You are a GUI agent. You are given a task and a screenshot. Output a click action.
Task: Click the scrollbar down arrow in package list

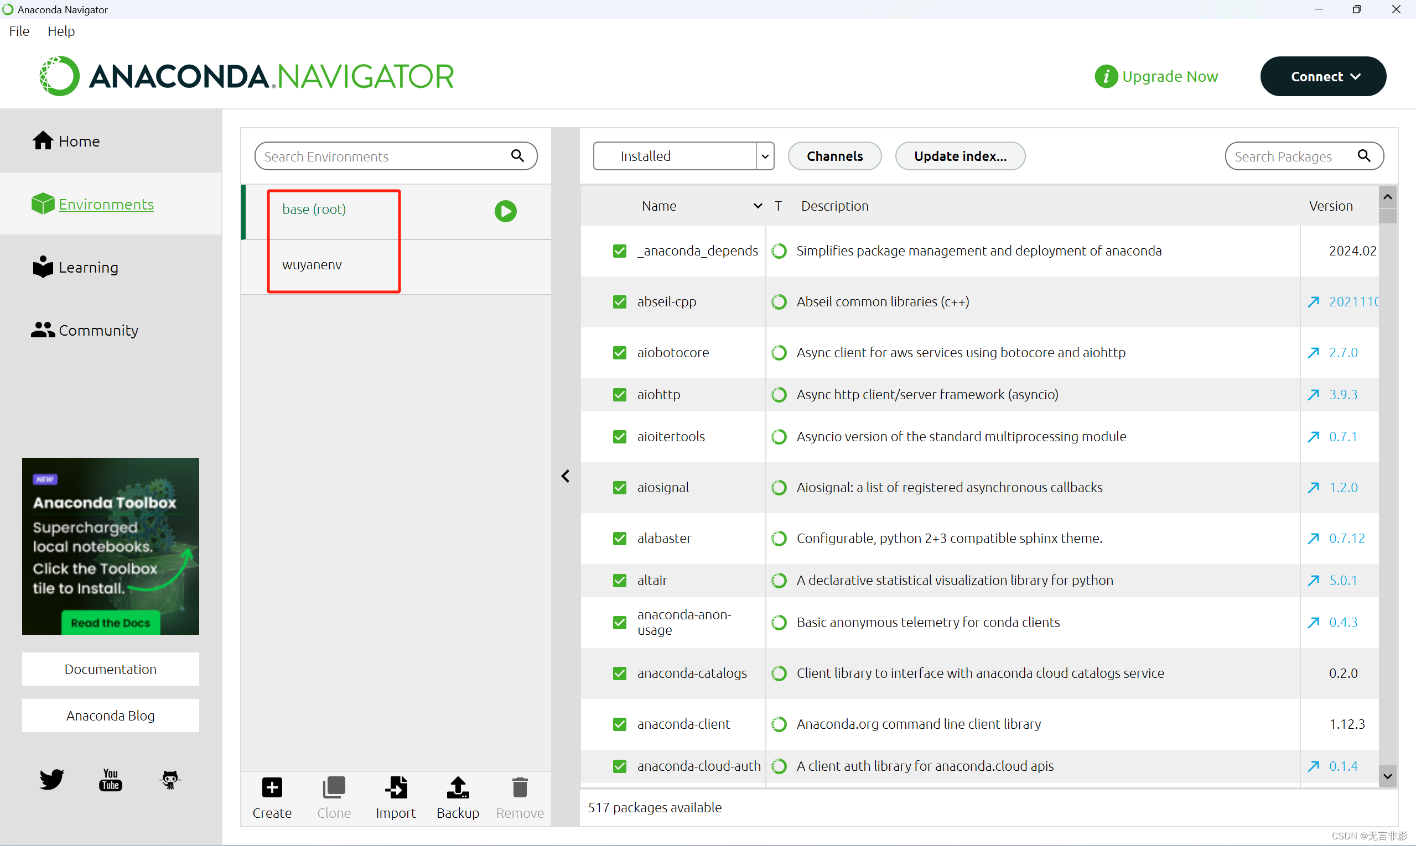1387,776
